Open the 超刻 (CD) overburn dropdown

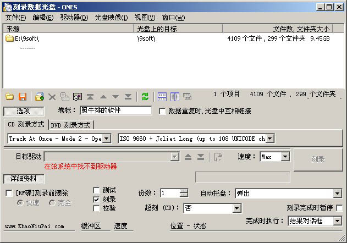tap(236, 208)
